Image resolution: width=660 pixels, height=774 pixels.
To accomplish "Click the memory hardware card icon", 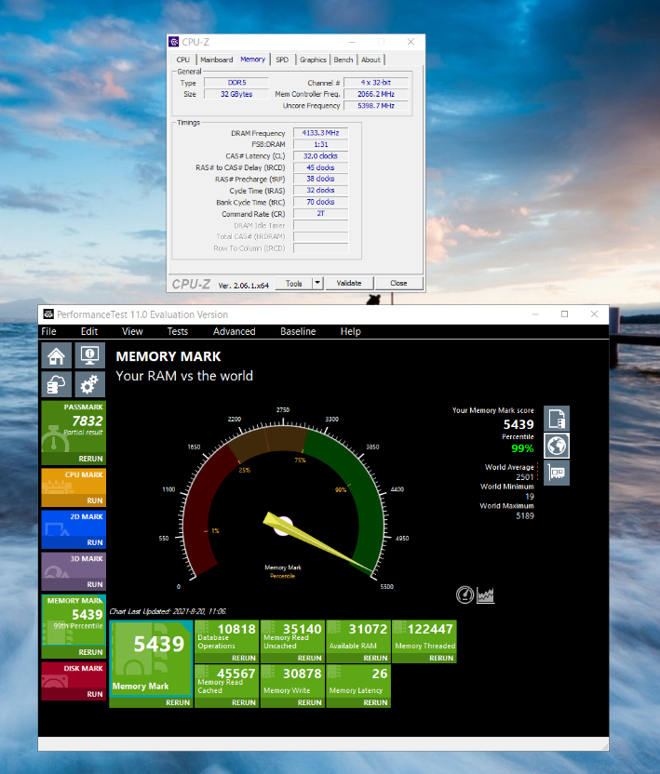I will 557,473.
